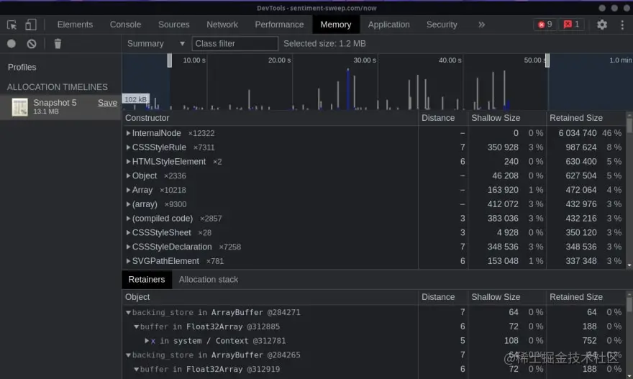This screenshot has height=379, width=633.
Task: Open the 1 issue counter badge
Action: [571, 24]
